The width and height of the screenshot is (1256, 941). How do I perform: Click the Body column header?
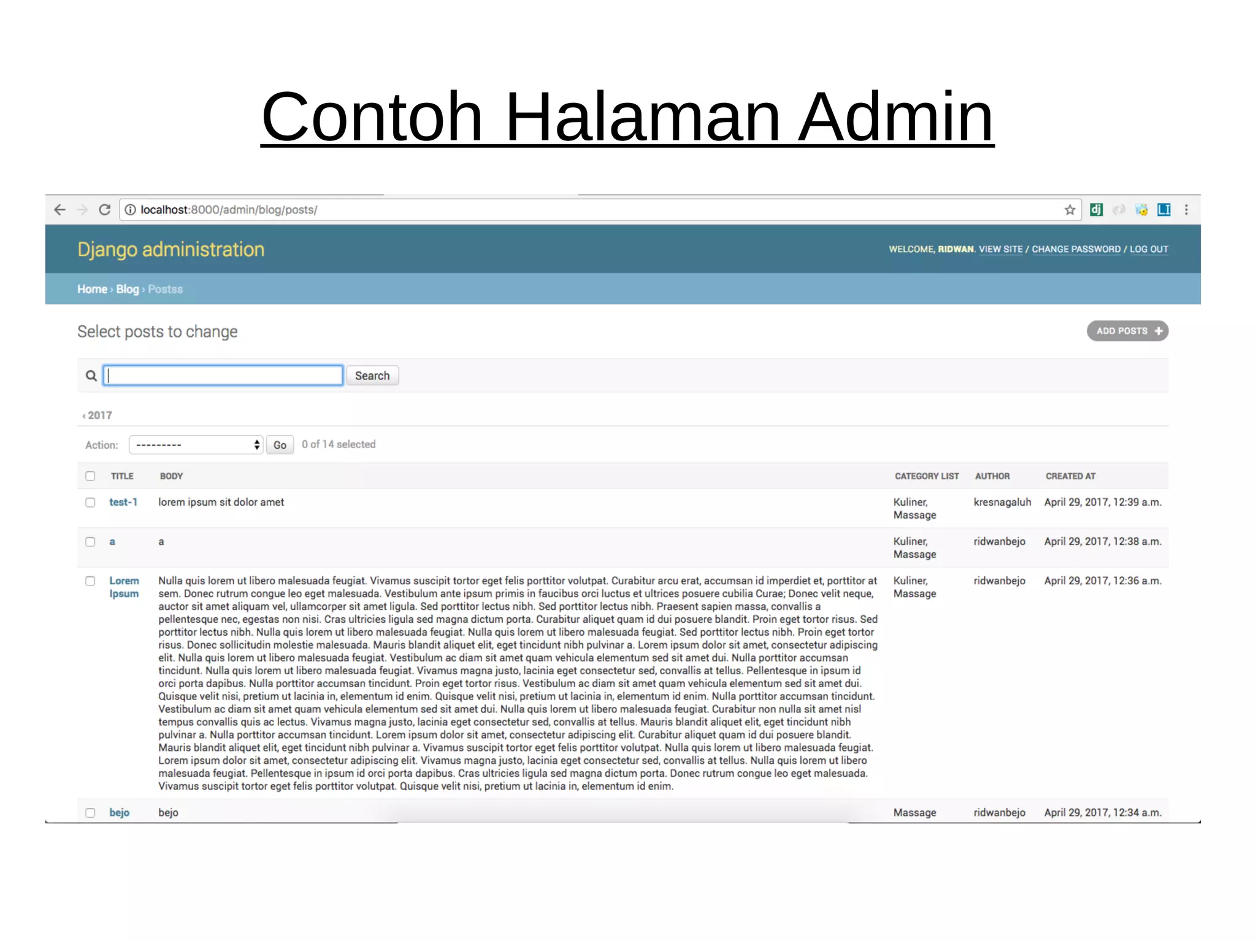point(171,476)
